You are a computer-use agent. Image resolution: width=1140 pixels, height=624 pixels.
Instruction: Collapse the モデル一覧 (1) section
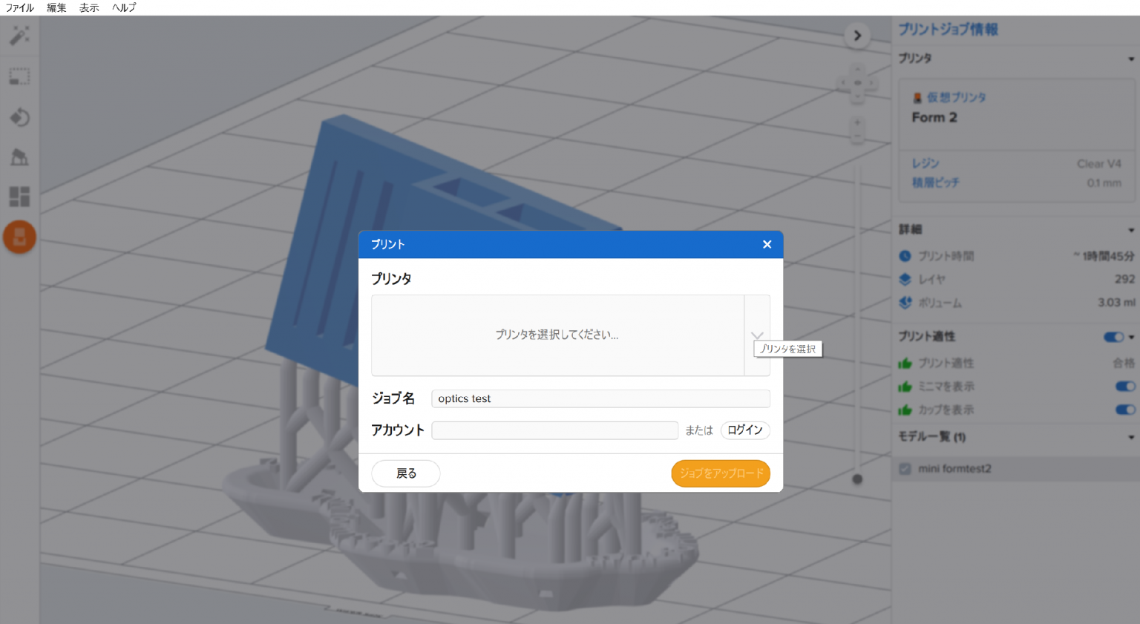[x=1130, y=438]
